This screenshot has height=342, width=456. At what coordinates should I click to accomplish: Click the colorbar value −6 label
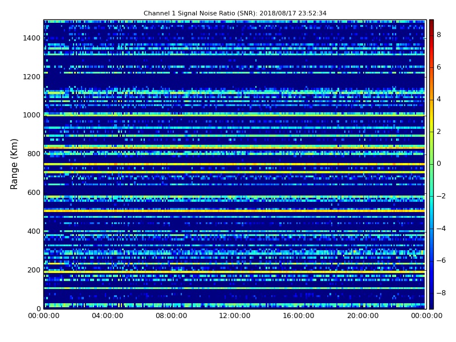[x=441, y=260]
